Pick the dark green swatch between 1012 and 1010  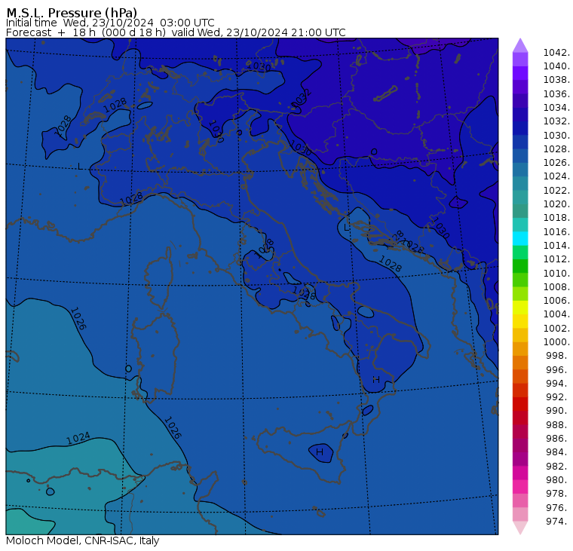coord(520,266)
